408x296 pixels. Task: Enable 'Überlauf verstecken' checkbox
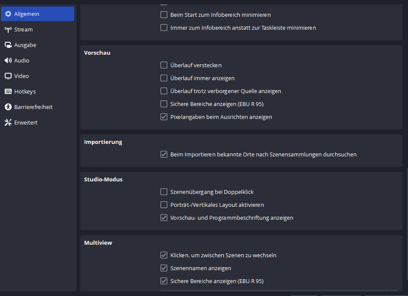click(x=164, y=65)
